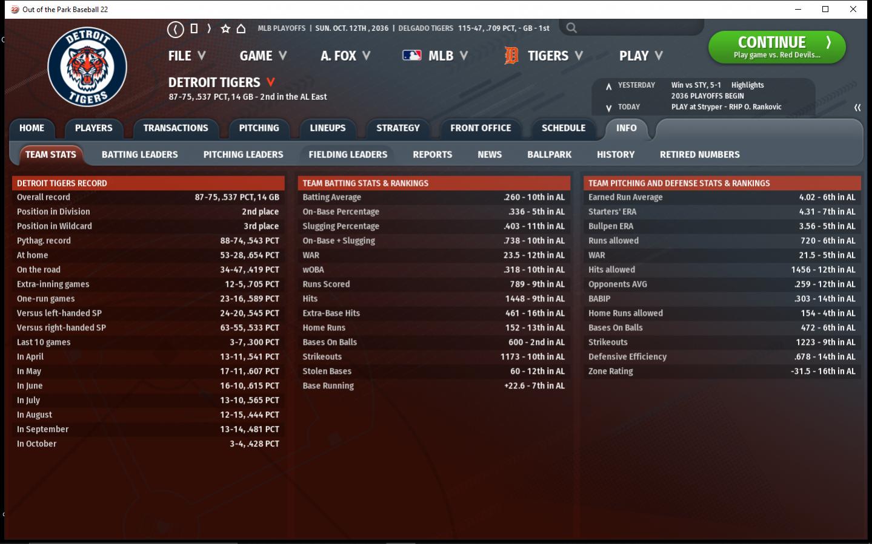Open the A. FOX manager menu
The width and height of the screenshot is (872, 544).
click(x=345, y=56)
